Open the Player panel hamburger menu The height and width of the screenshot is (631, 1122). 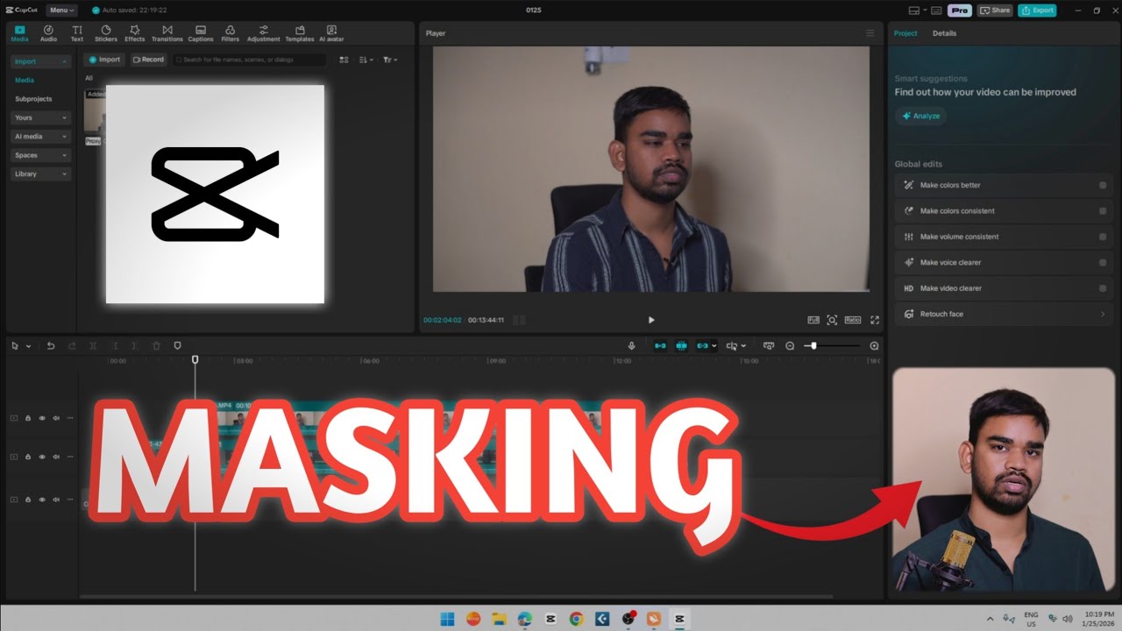click(x=870, y=33)
